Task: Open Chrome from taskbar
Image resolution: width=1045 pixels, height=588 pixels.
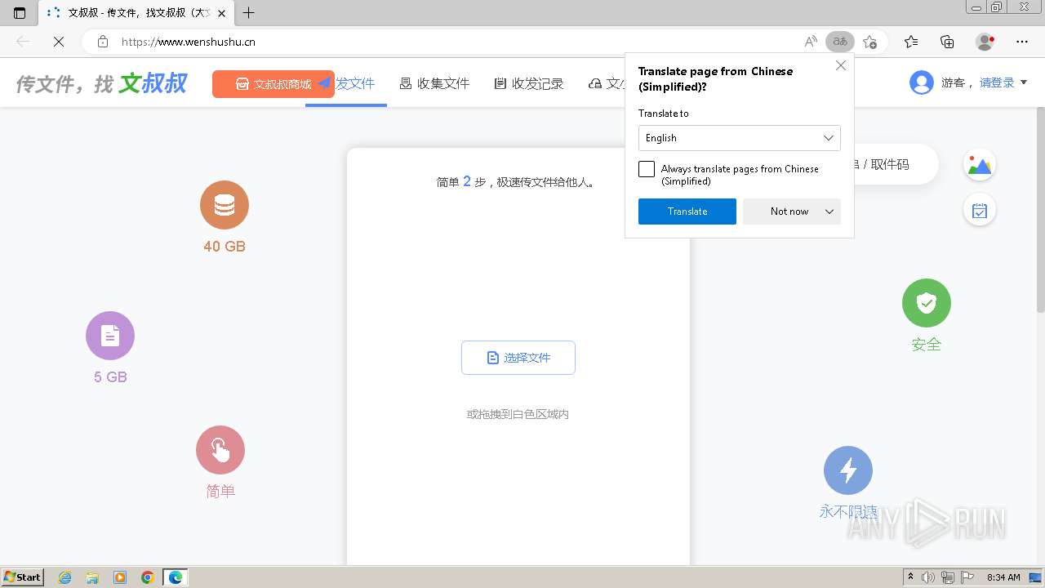Action: point(148,577)
